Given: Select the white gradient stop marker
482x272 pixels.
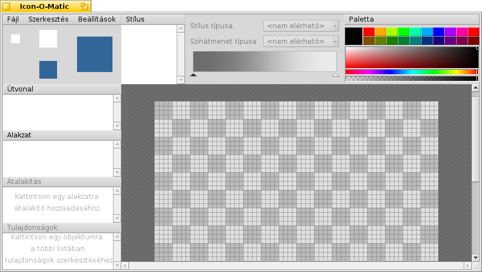Looking at the screenshot, I should coord(335,75).
